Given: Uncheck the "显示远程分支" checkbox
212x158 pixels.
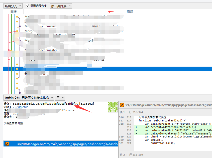Looking at the screenshot, I should (28, 6).
